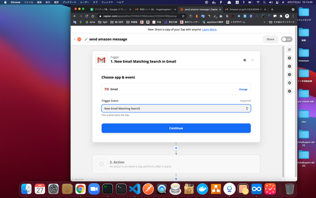Click the editor's vertical scrollbar

coord(283,111)
